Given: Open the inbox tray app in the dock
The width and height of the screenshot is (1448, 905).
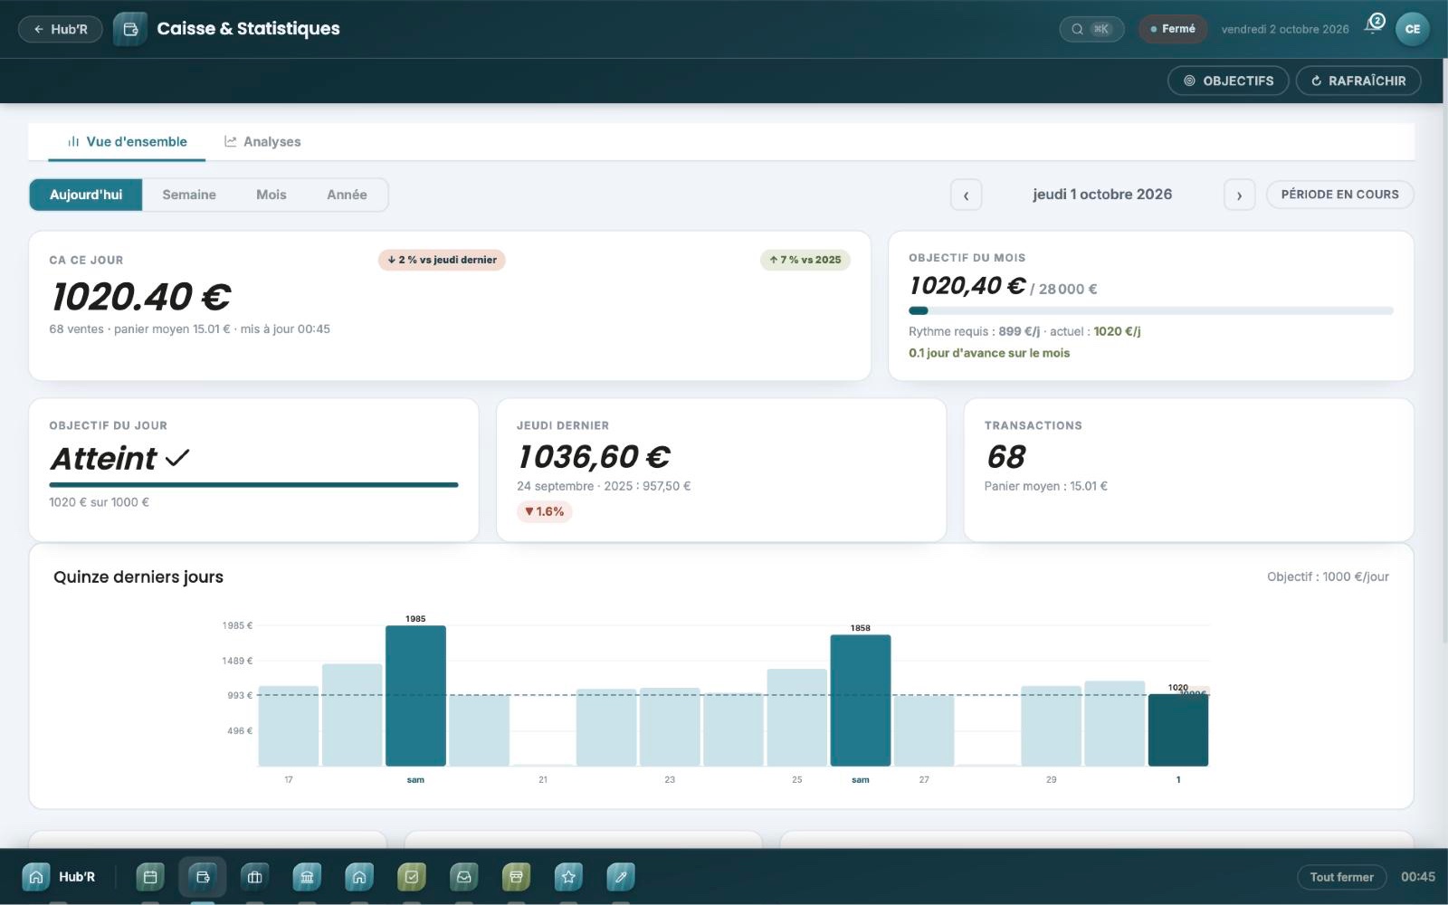Looking at the screenshot, I should point(464,877).
